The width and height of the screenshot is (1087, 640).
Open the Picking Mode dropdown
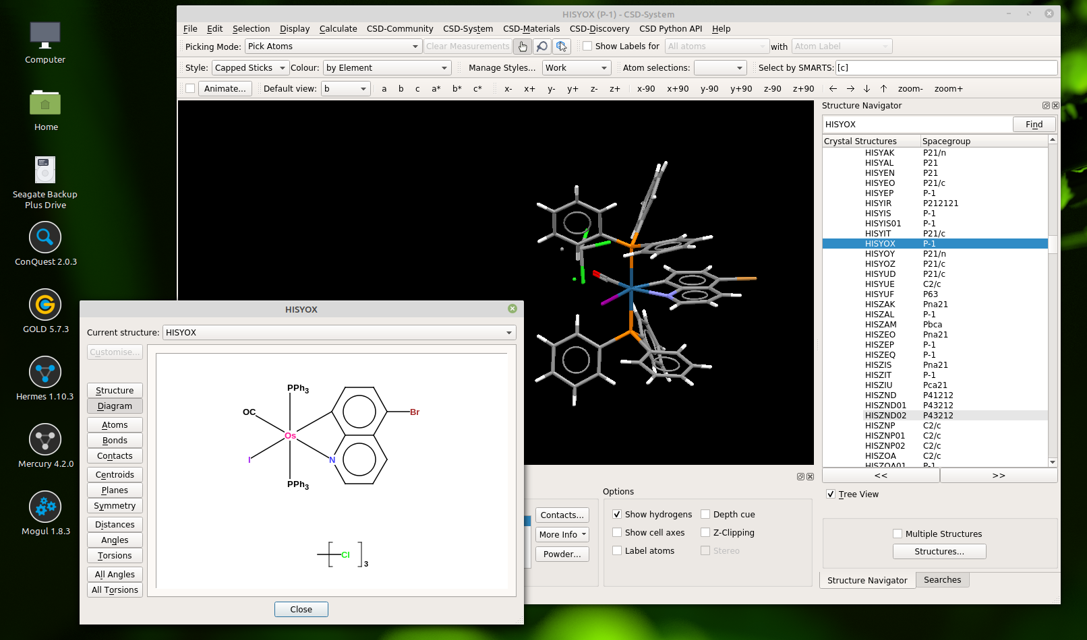332,46
